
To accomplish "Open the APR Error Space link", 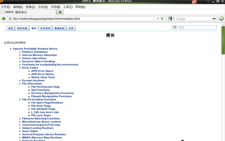I will pyautogui.click(x=42, y=71).
